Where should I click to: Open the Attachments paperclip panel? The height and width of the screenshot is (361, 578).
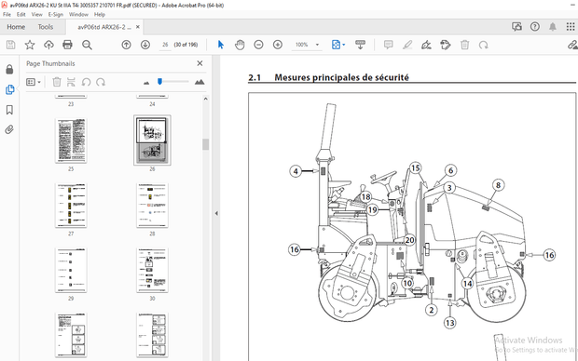[9, 129]
